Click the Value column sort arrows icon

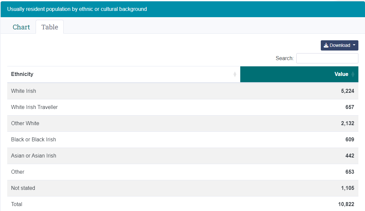click(353, 74)
